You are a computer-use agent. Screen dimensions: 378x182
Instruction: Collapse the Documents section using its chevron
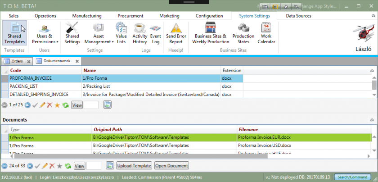coord(372,120)
